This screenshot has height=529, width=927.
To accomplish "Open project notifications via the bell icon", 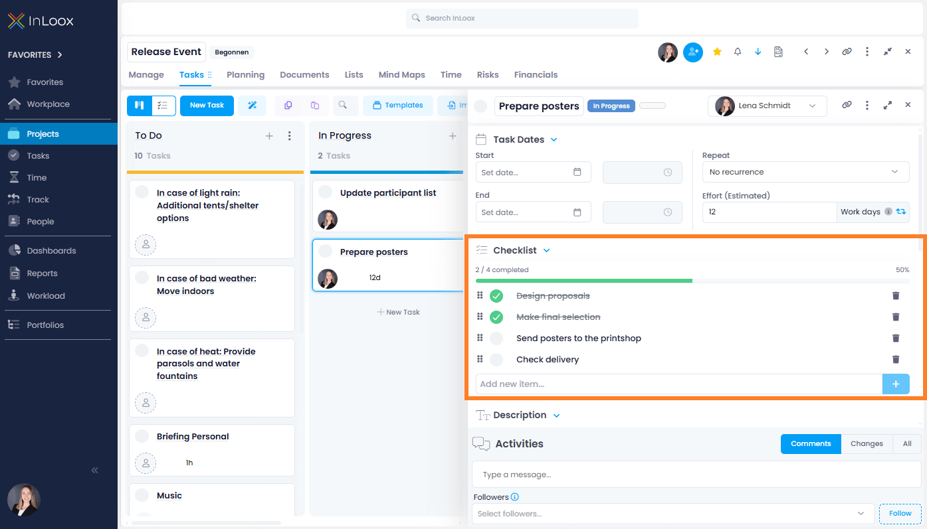I will pos(738,52).
